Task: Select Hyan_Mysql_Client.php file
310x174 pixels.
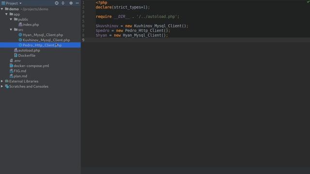Action: pos(43,35)
